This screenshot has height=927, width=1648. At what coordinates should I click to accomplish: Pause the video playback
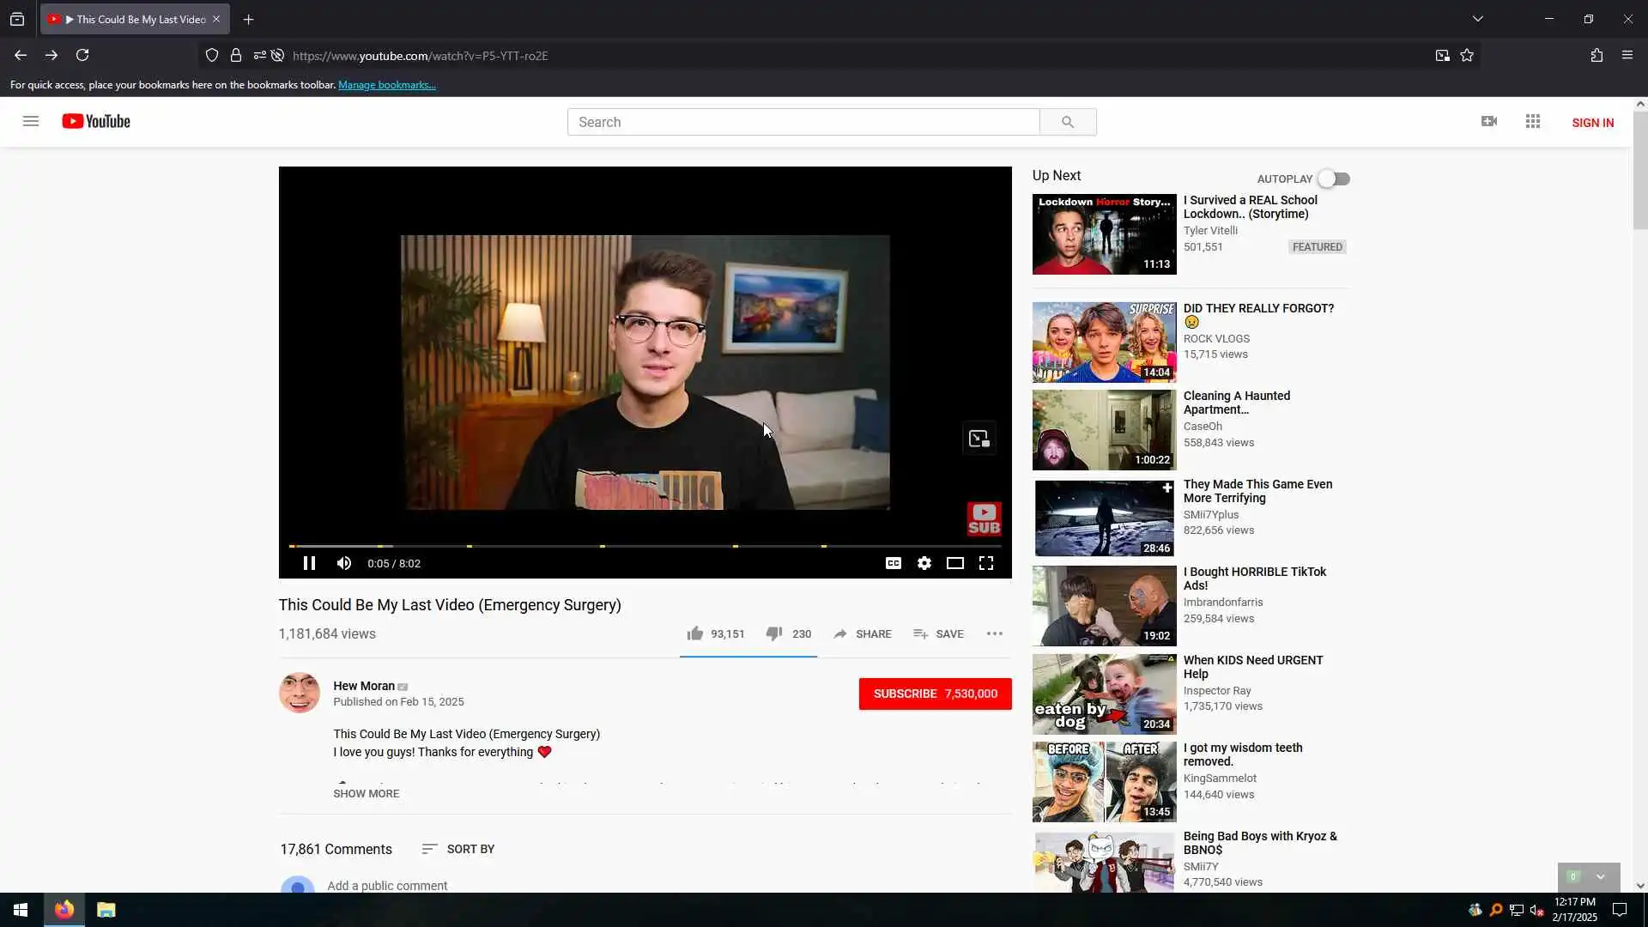click(x=309, y=563)
